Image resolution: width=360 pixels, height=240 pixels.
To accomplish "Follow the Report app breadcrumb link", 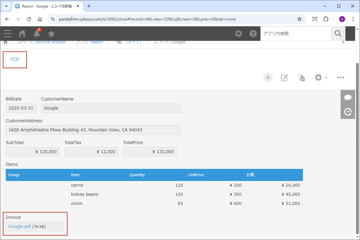I will point(97,42).
